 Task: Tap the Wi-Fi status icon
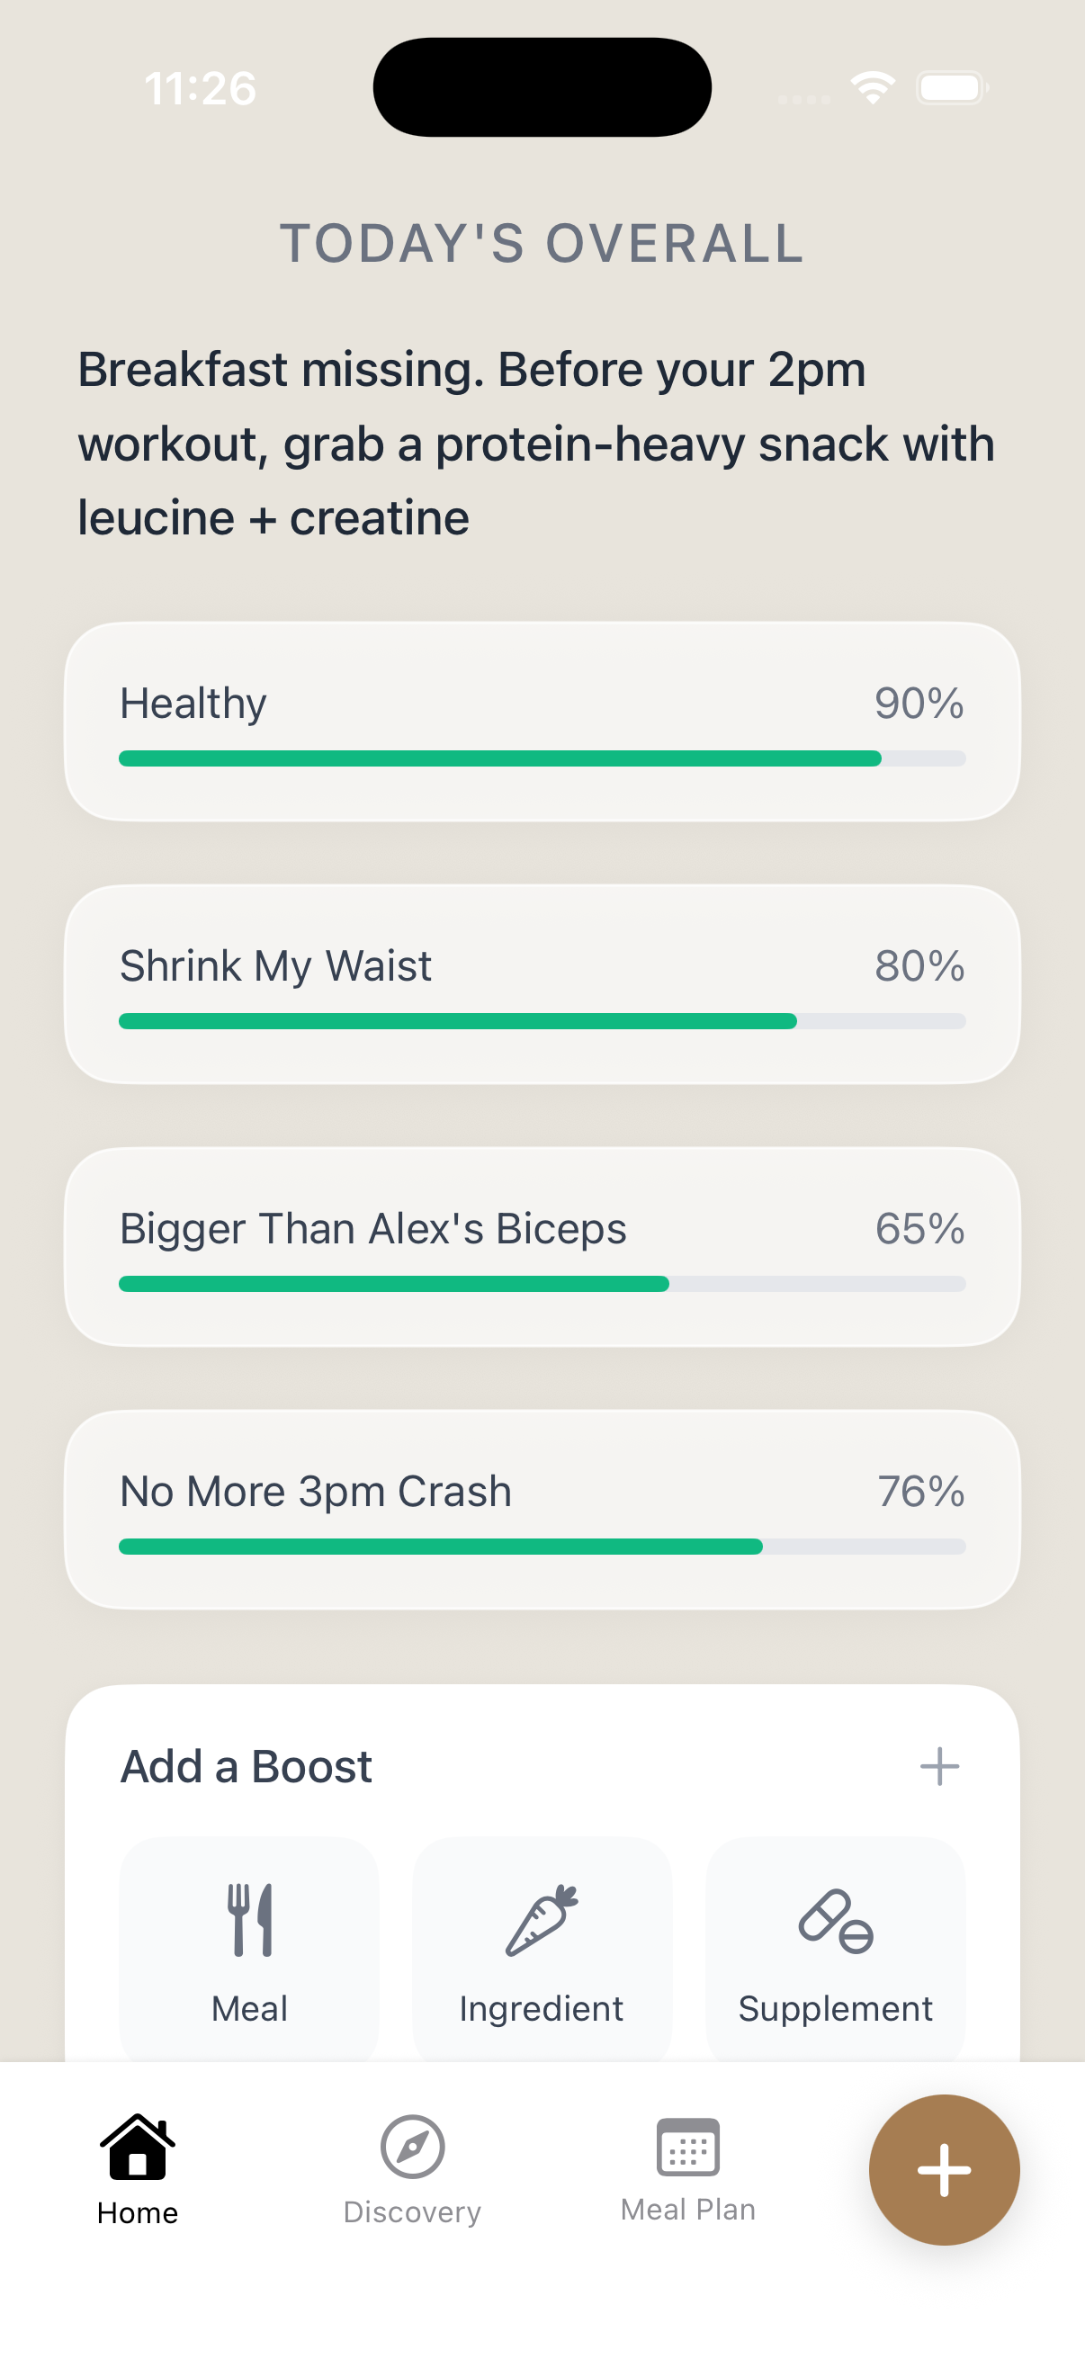click(x=873, y=88)
